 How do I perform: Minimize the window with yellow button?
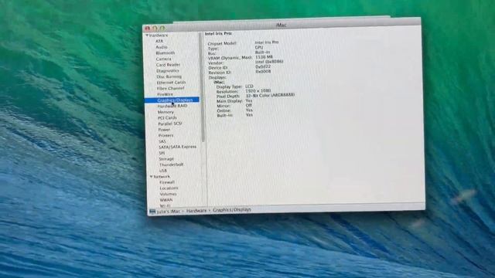155,29
